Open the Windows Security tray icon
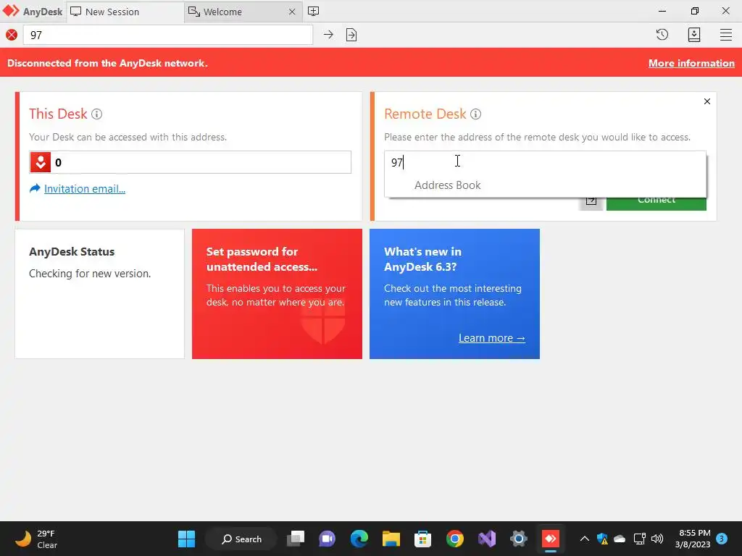 pos(602,539)
